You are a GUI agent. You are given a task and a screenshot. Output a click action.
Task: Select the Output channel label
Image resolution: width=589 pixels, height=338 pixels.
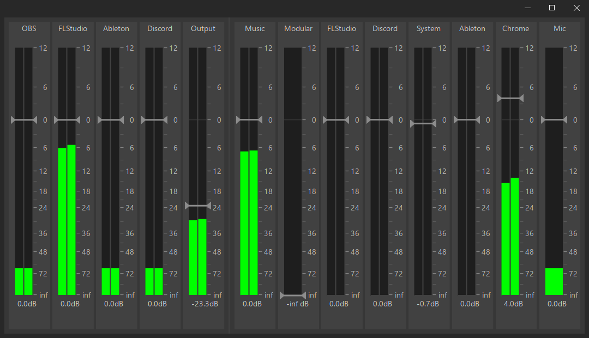click(x=203, y=29)
